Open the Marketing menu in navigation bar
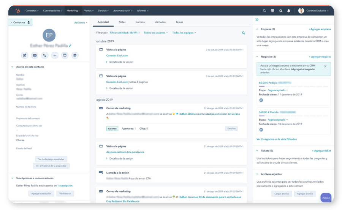 click(x=73, y=11)
